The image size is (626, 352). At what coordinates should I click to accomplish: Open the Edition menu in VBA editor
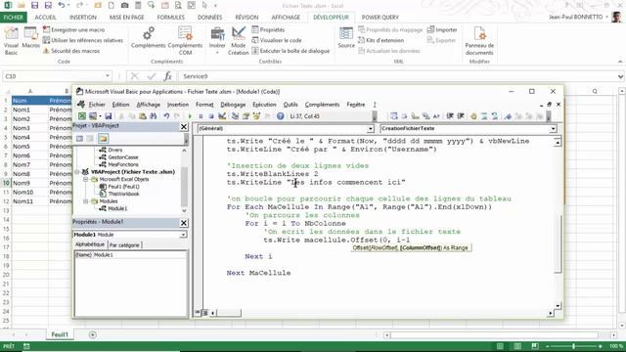120,105
